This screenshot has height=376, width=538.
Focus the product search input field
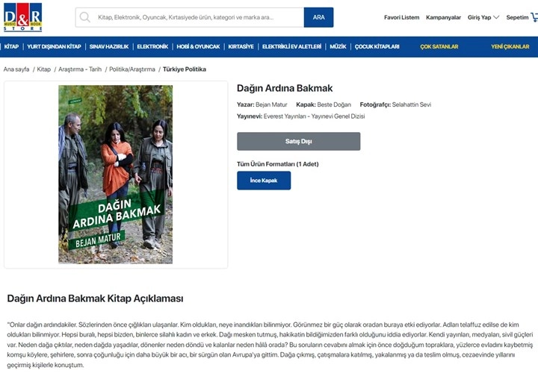click(190, 17)
